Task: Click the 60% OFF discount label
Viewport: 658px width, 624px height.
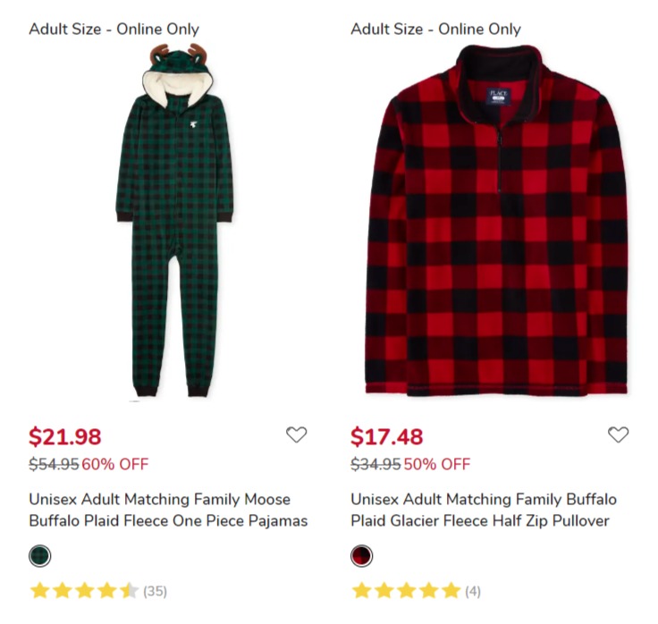Action: pos(115,464)
